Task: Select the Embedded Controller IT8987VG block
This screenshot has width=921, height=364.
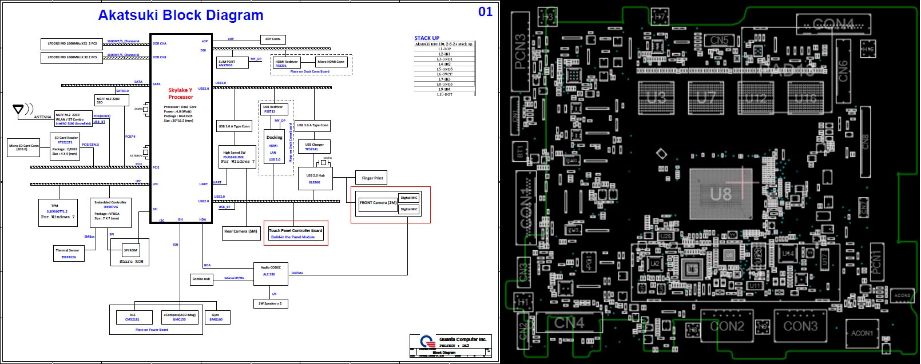Action: tap(111, 212)
